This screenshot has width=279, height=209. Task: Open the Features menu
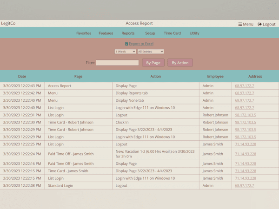coord(106,33)
